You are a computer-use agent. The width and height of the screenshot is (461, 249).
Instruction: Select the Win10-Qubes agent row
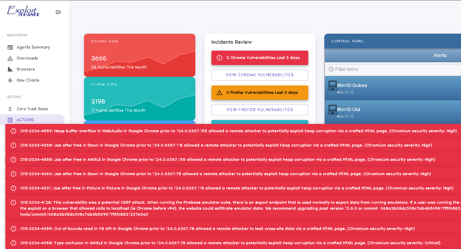click(393, 88)
